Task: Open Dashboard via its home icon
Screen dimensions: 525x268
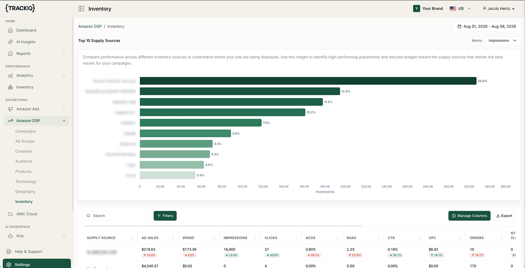Action: click(x=10, y=30)
